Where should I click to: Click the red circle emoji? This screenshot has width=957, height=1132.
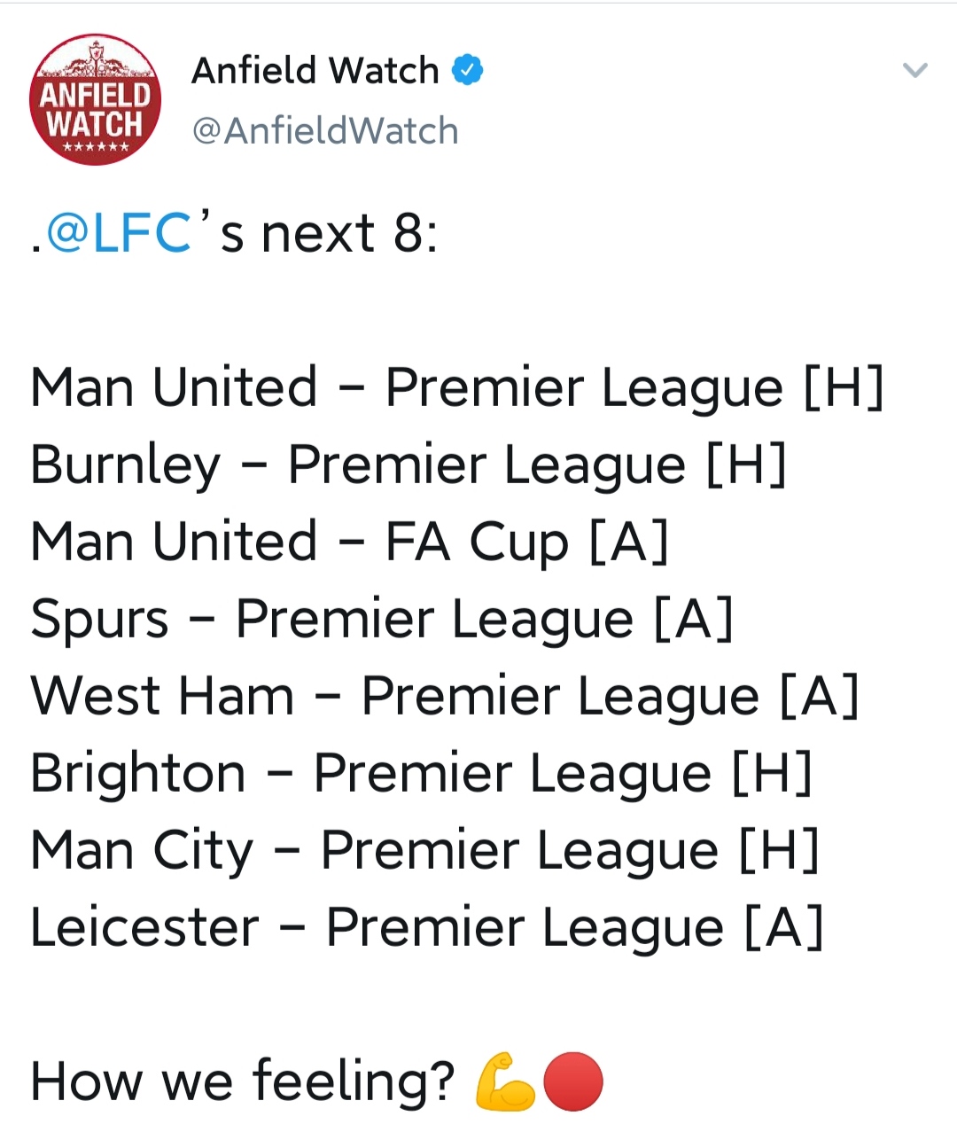pyautogui.click(x=572, y=1081)
